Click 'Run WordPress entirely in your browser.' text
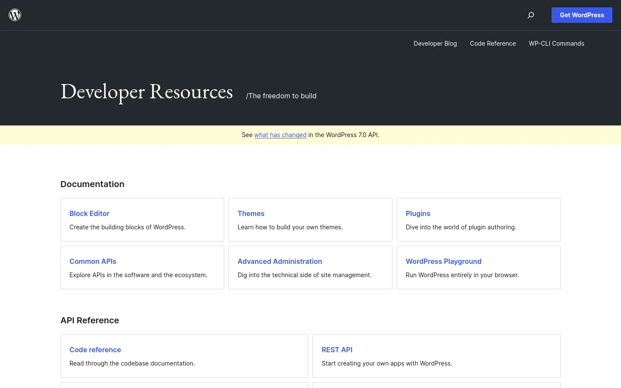 tap(462, 275)
